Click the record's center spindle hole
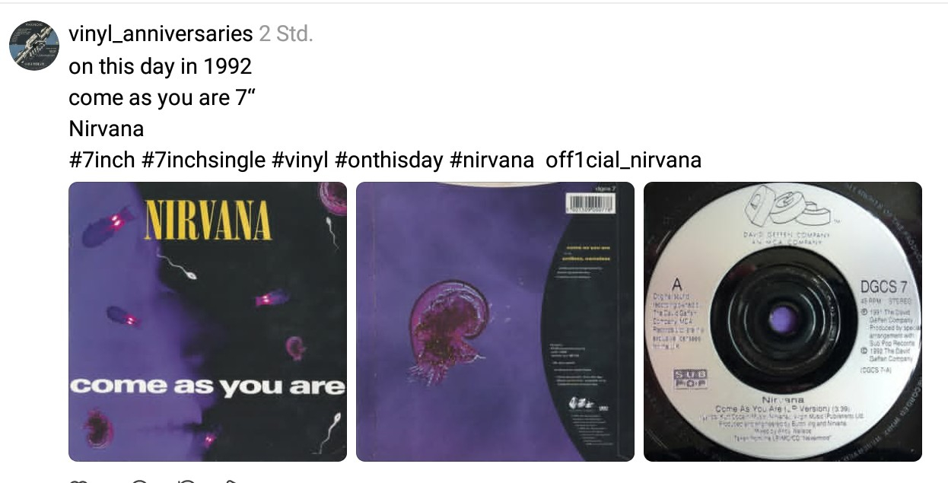Screen dimensions: 948x483 coord(783,319)
